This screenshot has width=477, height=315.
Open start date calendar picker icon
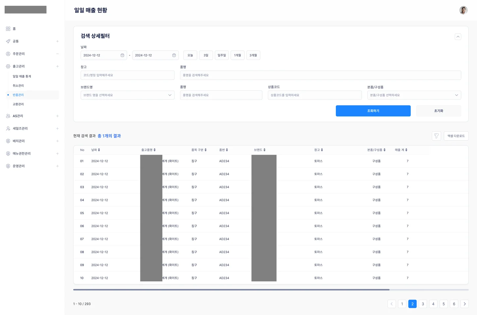[x=122, y=55]
